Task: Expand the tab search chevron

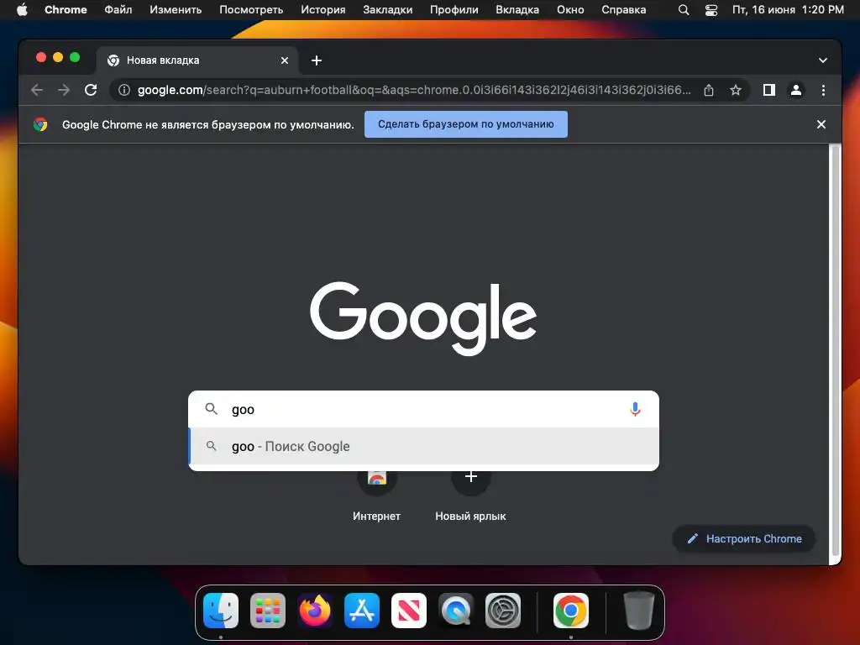Action: click(x=823, y=60)
